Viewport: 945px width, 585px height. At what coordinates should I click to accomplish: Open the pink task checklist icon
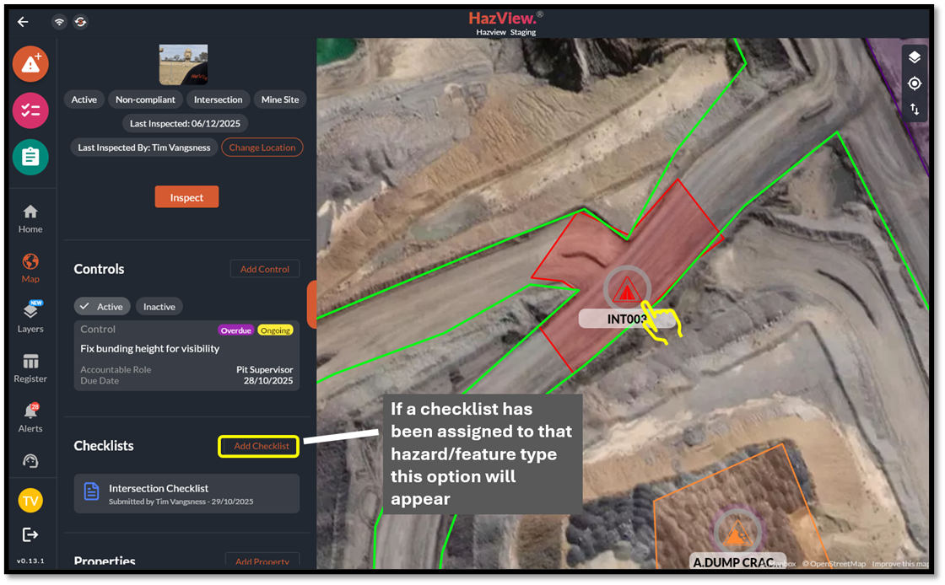pos(30,110)
